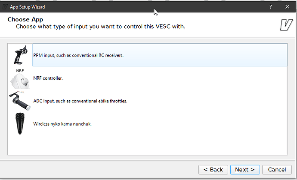Click the App Setup Wizard title text

tap(27, 7)
